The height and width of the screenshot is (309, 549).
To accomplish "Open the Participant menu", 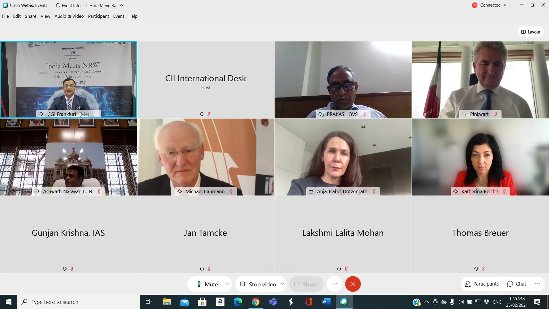I will [x=98, y=16].
